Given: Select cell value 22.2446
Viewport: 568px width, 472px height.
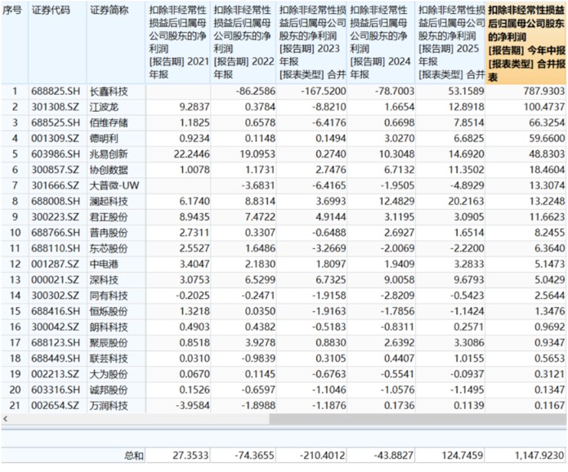Looking at the screenshot, I should [x=191, y=154].
